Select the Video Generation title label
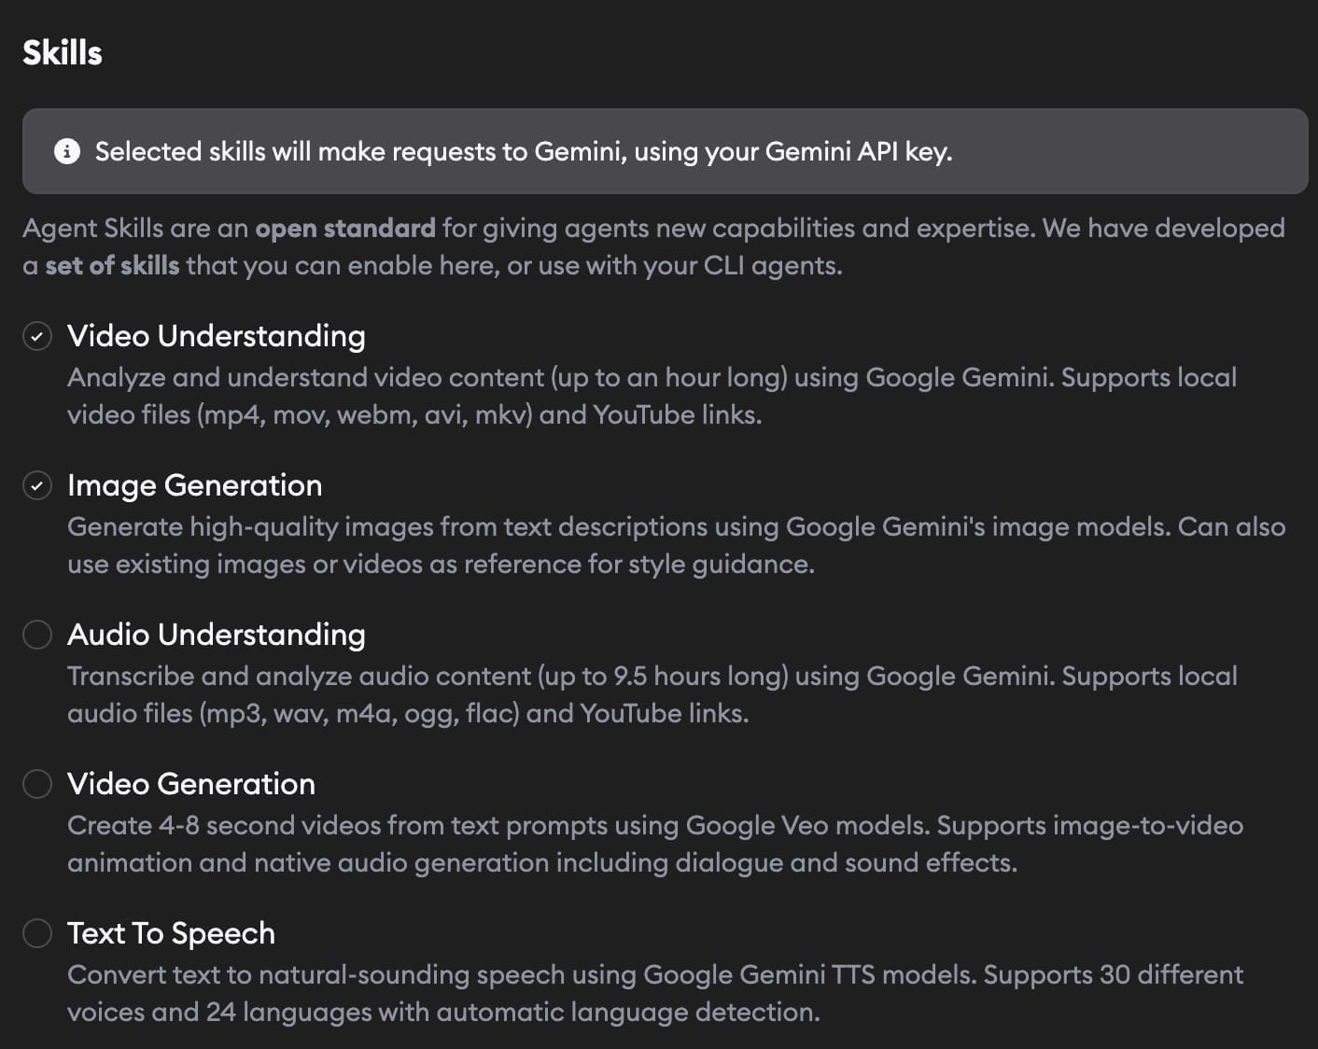Viewport: 1318px width, 1049px height. point(191,784)
